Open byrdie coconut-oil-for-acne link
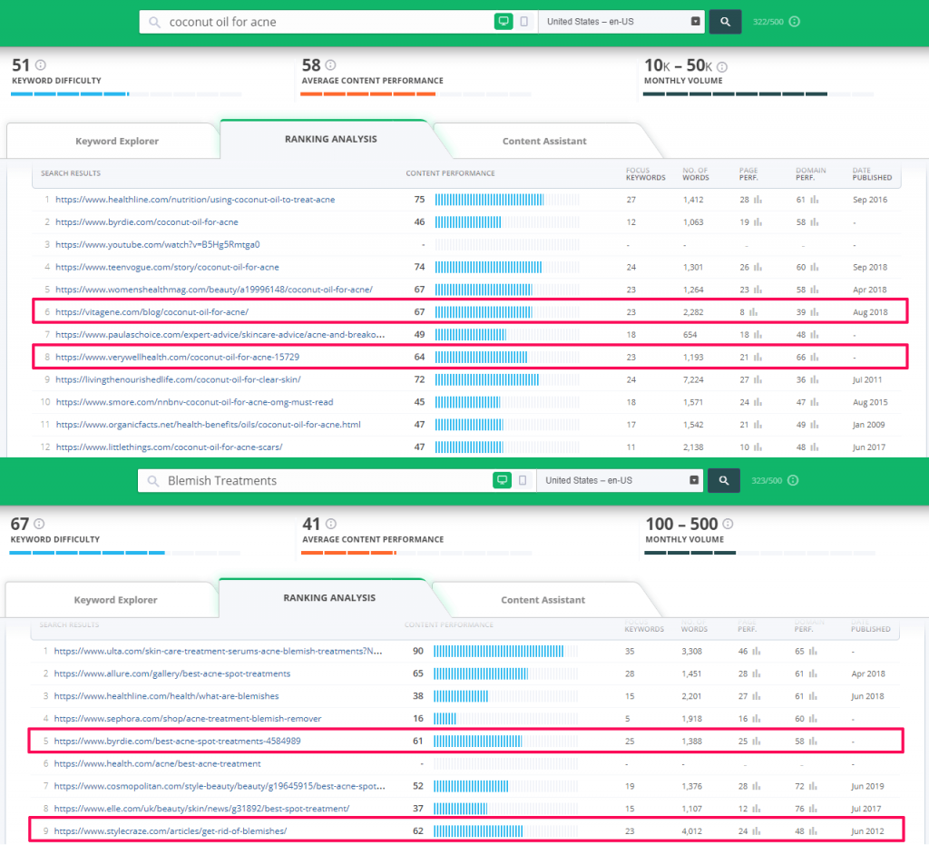This screenshot has height=845, width=929. (147, 222)
